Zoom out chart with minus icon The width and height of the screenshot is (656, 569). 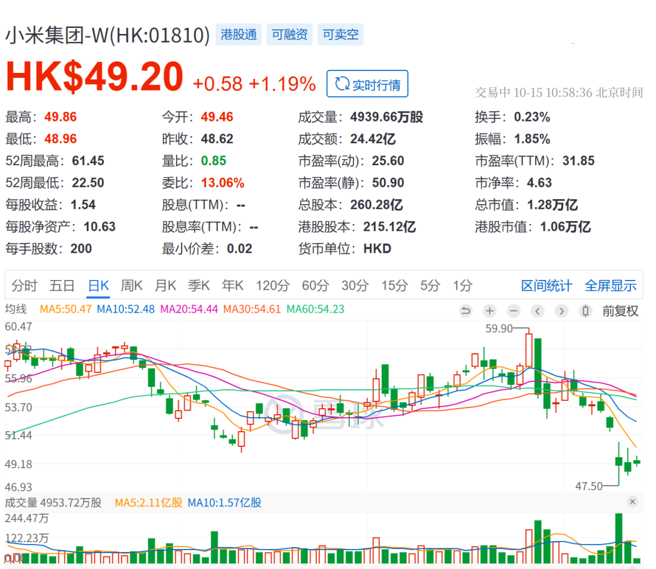coord(514,311)
